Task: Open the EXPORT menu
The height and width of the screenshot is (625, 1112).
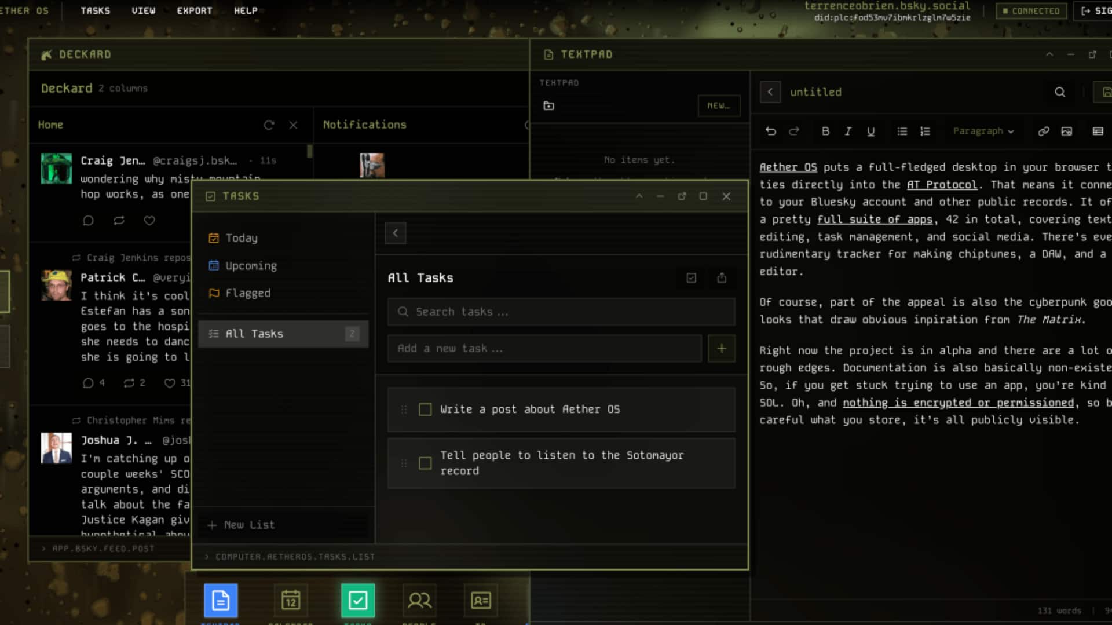Action: 195,10
